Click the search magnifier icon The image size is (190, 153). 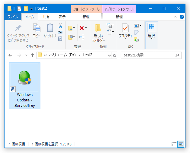177,56
